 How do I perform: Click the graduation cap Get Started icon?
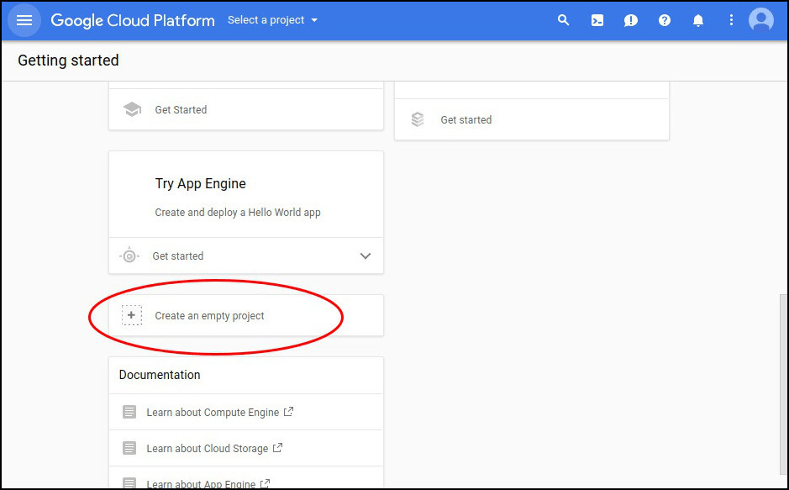point(132,109)
